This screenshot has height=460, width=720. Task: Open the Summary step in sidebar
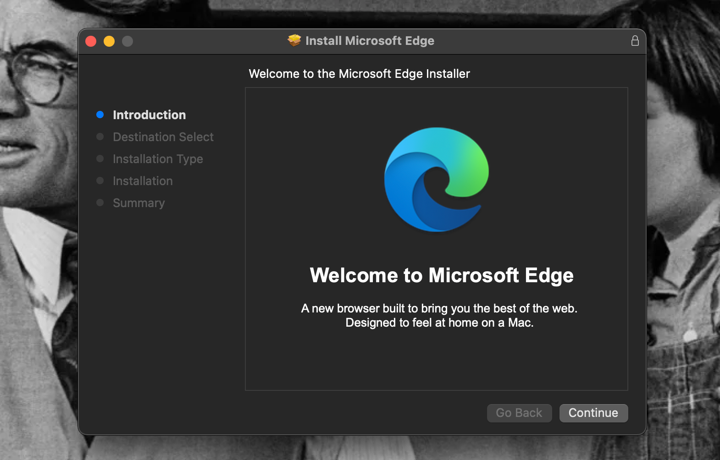tap(138, 203)
